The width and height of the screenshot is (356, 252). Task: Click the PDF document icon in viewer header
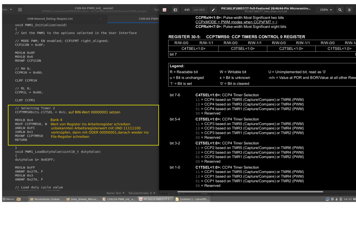tap(165, 10)
